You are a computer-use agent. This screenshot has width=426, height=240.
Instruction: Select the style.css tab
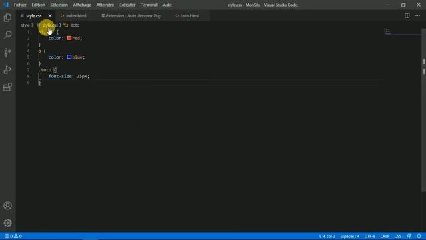tap(34, 16)
